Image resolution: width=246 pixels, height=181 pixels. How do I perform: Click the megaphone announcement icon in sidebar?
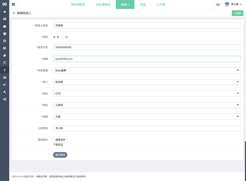coord(4,84)
